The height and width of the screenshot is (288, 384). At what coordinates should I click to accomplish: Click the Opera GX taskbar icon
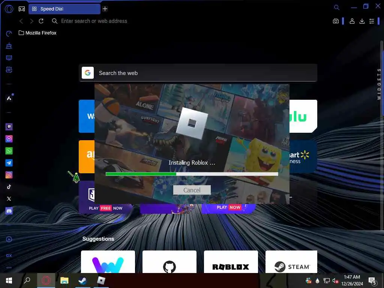click(x=46, y=280)
